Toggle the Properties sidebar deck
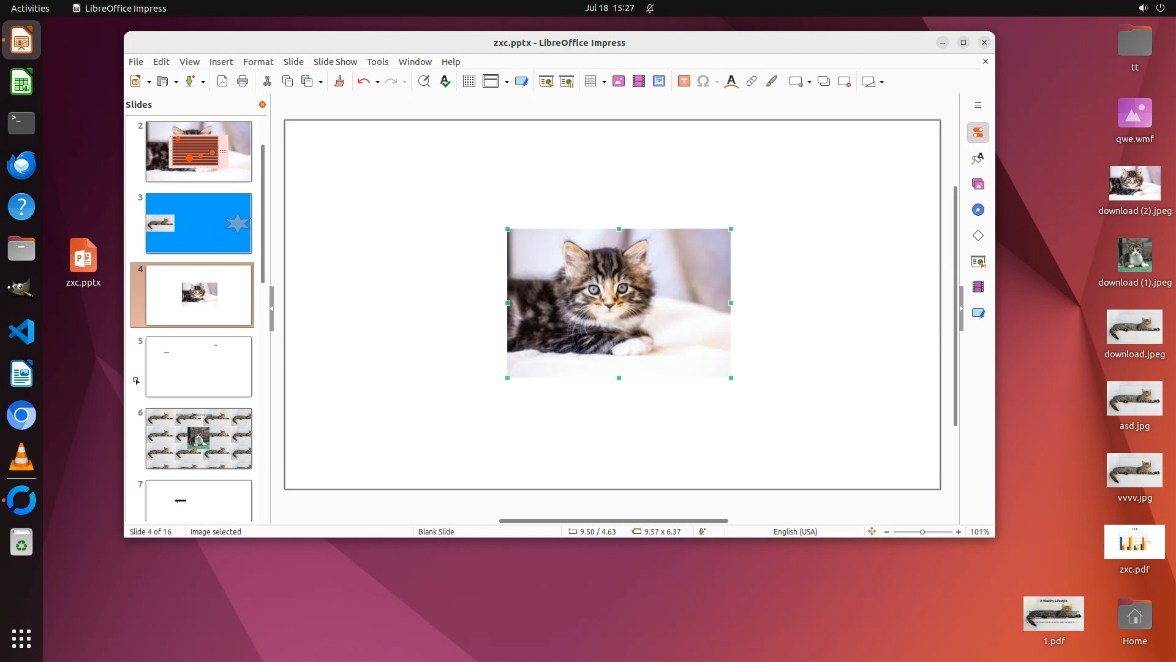Screen dimensions: 1176x662 coord(978,133)
